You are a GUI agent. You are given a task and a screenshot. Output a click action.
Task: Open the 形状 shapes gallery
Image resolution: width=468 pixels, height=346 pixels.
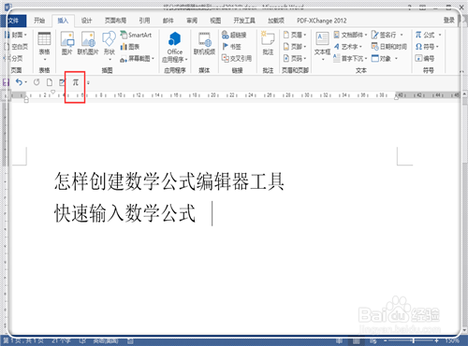point(110,46)
